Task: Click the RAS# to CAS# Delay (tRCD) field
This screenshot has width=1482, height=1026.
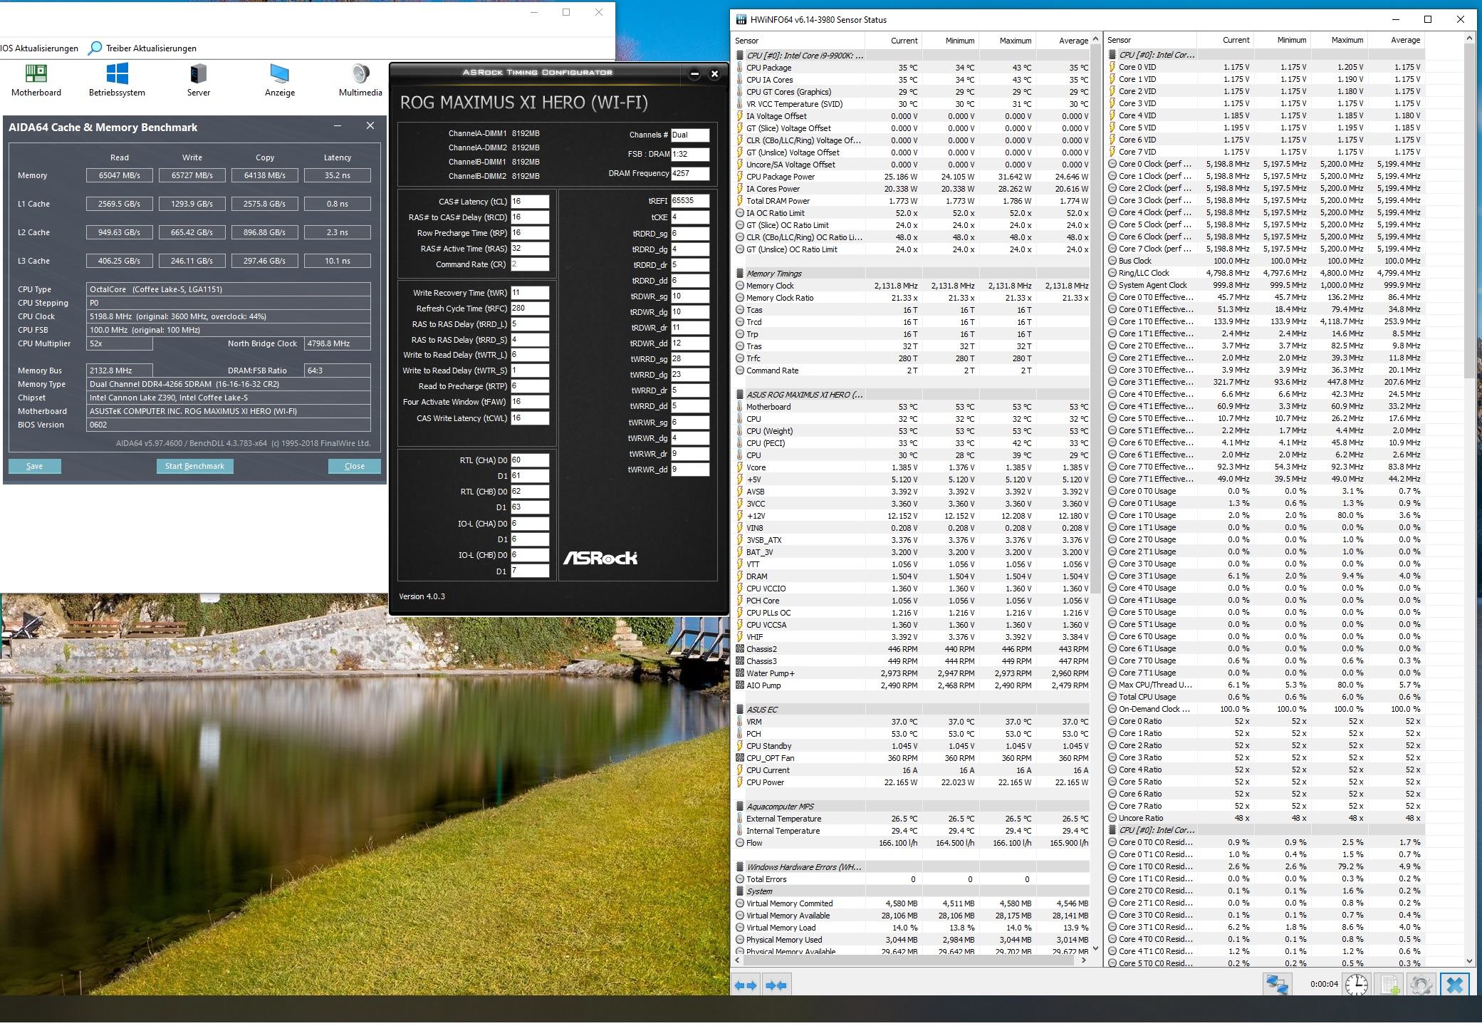Action: coord(529,217)
